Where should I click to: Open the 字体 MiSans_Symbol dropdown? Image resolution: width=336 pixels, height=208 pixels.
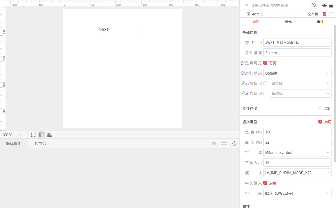point(297,153)
